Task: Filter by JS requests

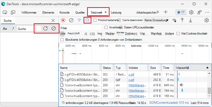Action: pos(86,34)
